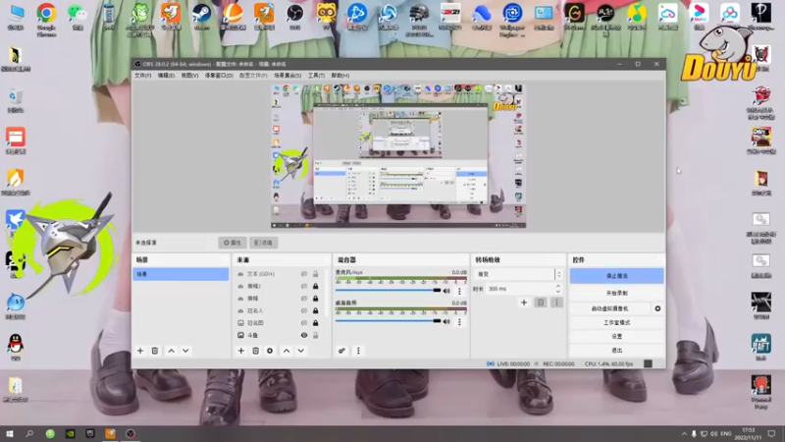Screen dimensions: 785x442
Task: Add a new scene with plus icon
Action: pos(140,351)
